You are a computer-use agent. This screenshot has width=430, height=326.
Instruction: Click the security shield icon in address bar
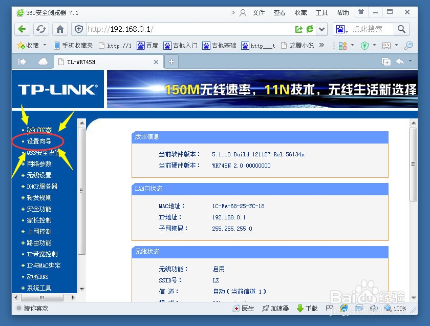pos(79,29)
